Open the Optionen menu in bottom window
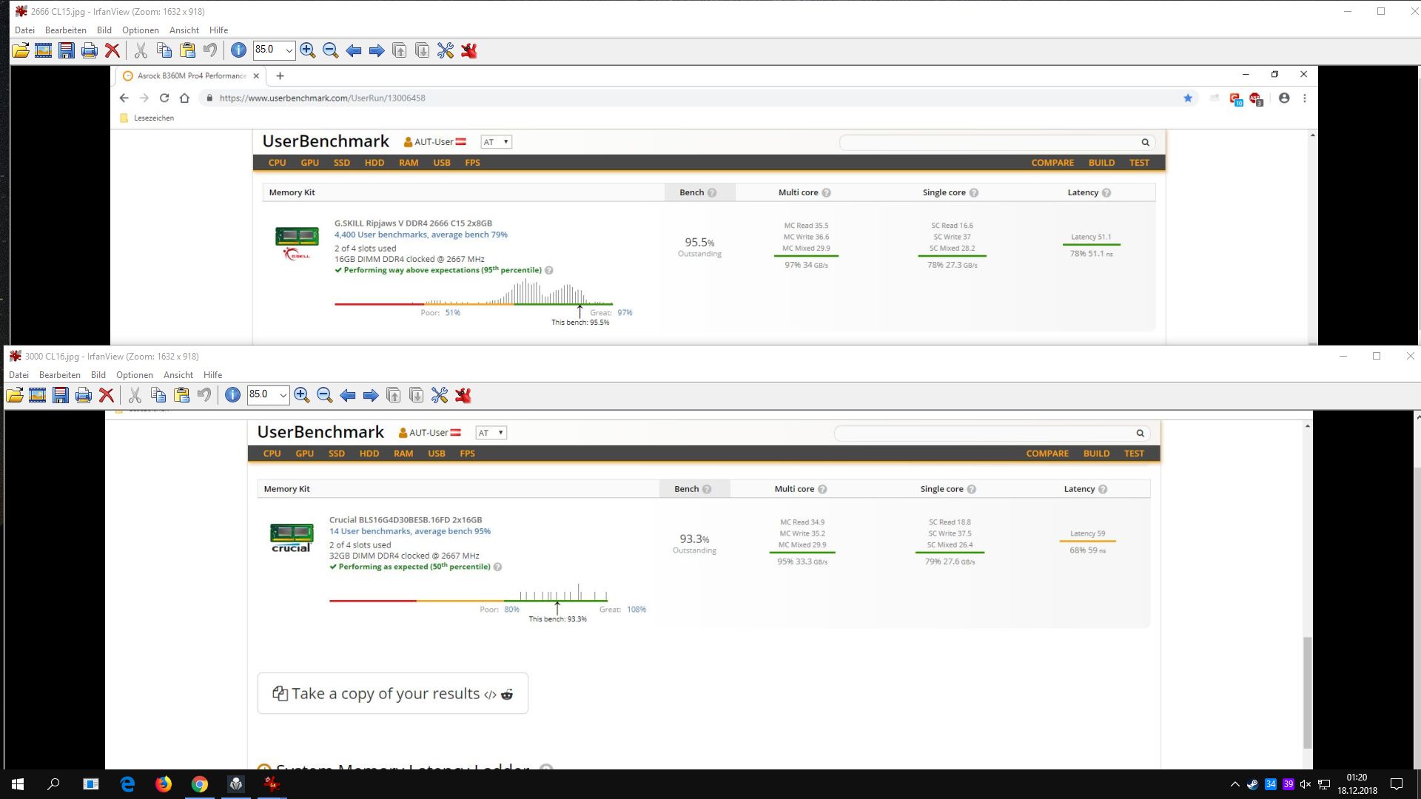 click(x=135, y=375)
